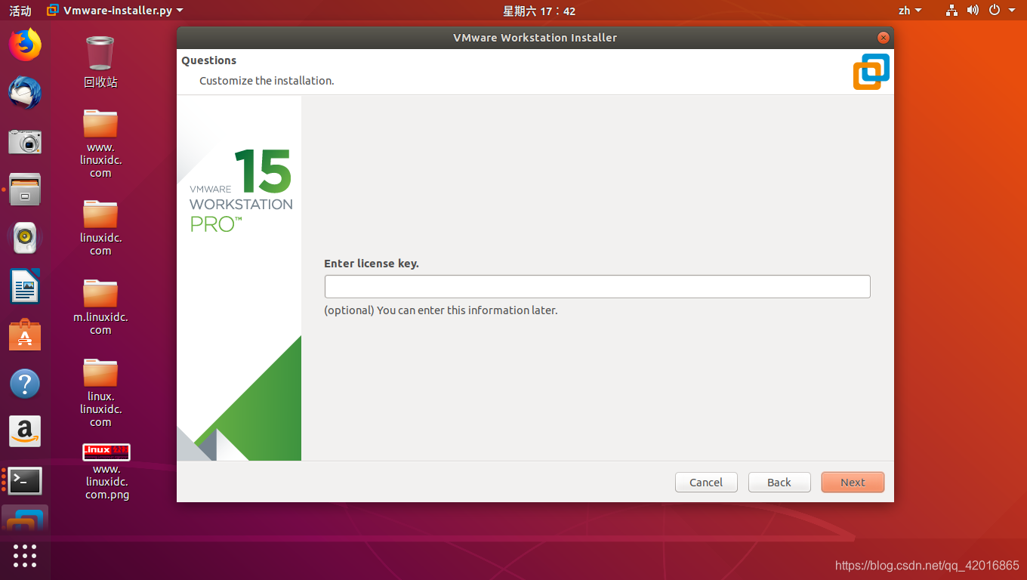Open the Vmware-installer.py app menu

(115, 11)
